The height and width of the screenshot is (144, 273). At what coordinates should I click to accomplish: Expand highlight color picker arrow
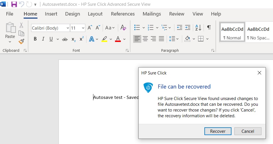[x=111, y=39]
